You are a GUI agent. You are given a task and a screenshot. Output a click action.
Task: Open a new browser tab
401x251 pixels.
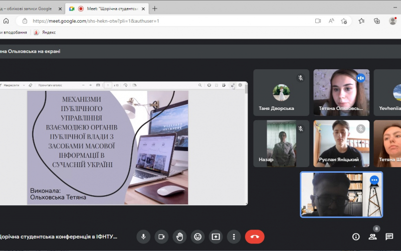point(154,9)
